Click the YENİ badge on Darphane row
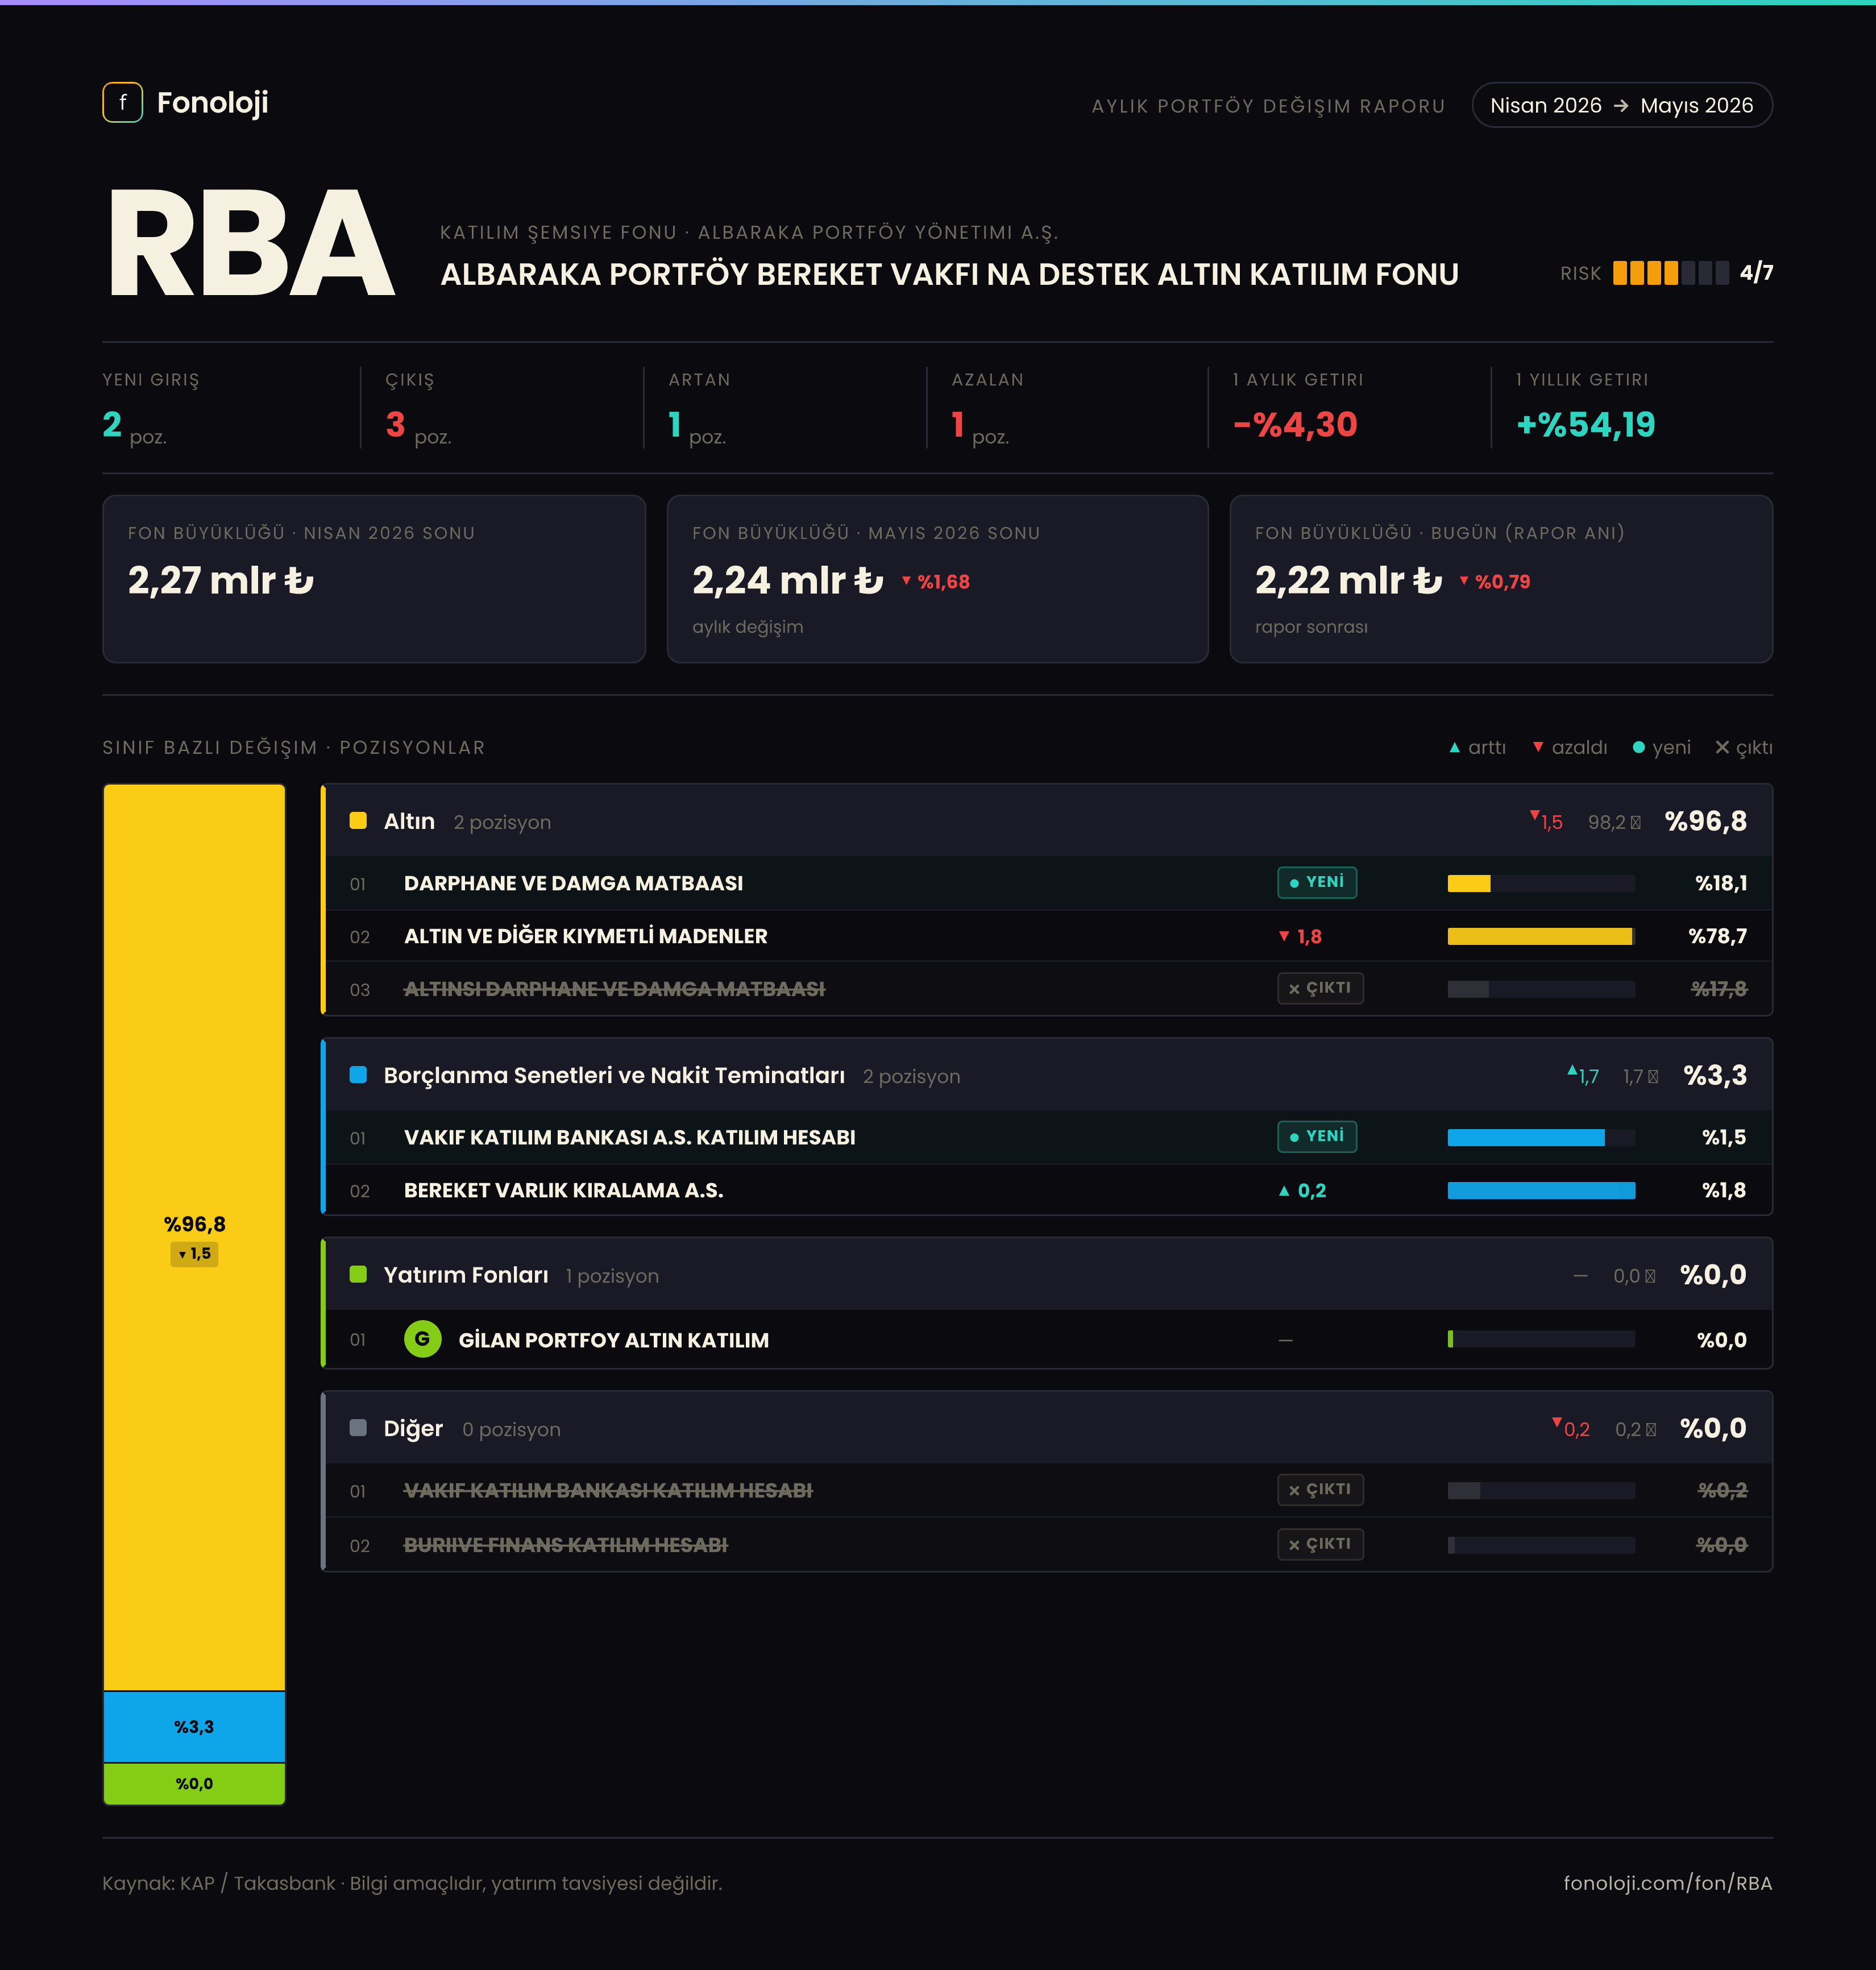Viewport: 1876px width, 1970px height. [x=1316, y=882]
